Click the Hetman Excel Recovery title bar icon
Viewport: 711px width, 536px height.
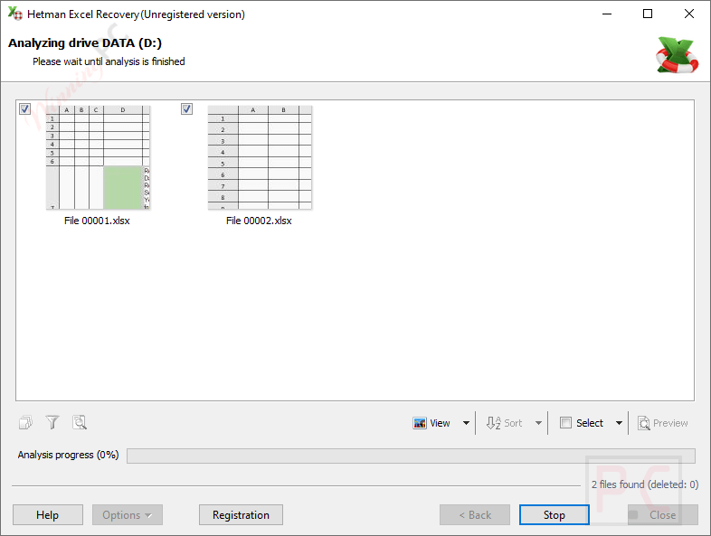(15, 14)
